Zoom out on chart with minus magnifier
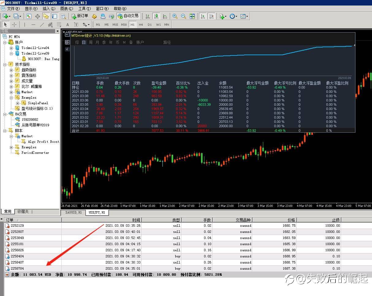Screen dimensions: 372x296 pos(184,16)
